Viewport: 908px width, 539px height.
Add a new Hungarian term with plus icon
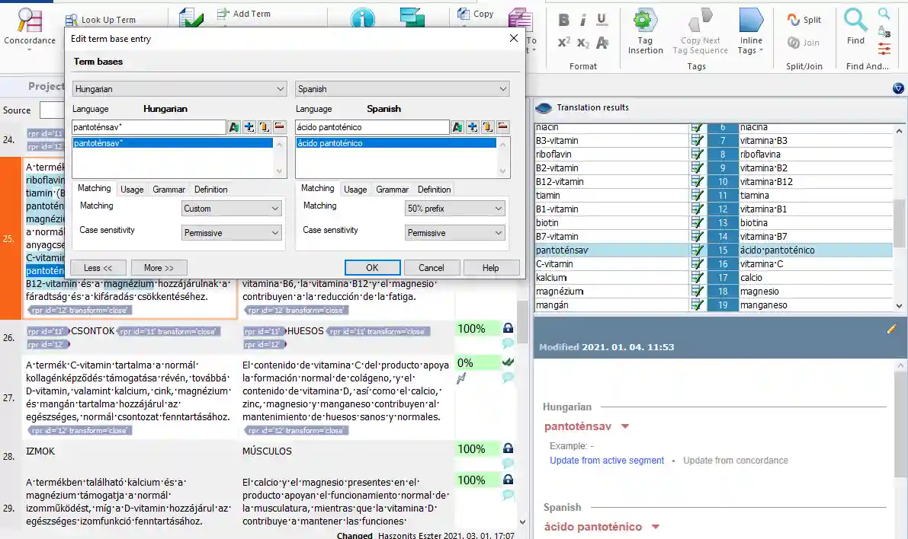(249, 127)
